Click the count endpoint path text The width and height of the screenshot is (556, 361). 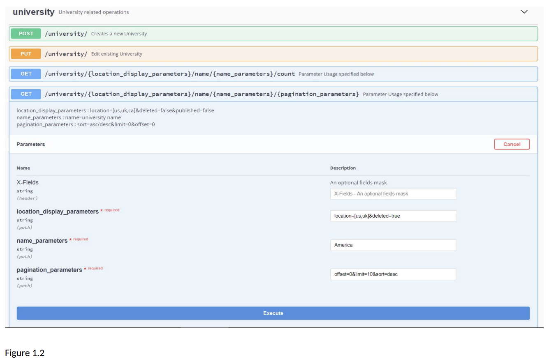pyautogui.click(x=169, y=74)
